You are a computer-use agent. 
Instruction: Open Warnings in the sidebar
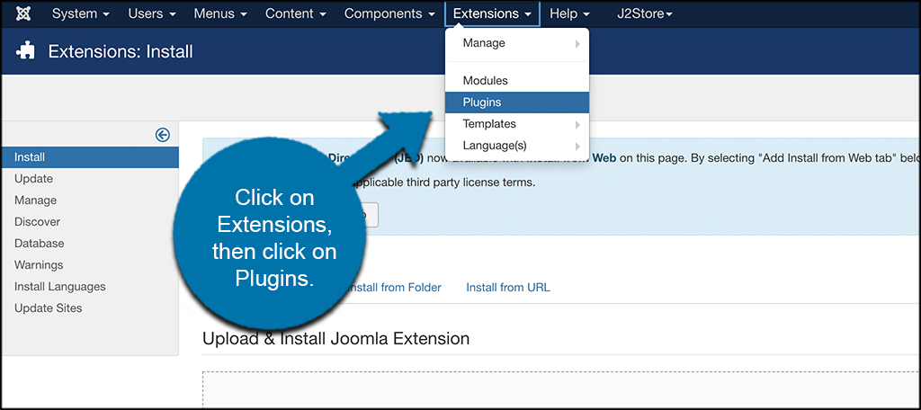39,265
